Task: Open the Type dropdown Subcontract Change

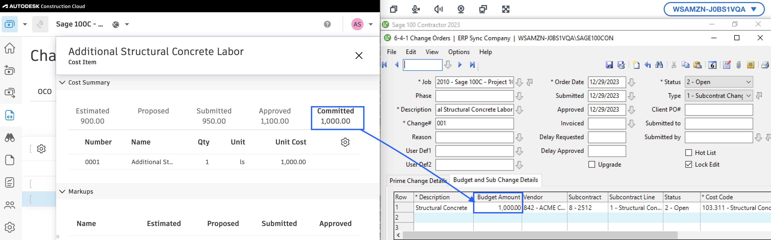Action: 719,96
